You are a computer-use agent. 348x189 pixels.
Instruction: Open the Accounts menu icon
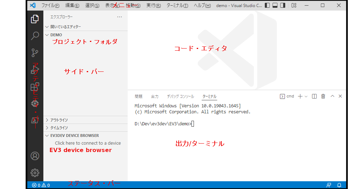point(35,156)
